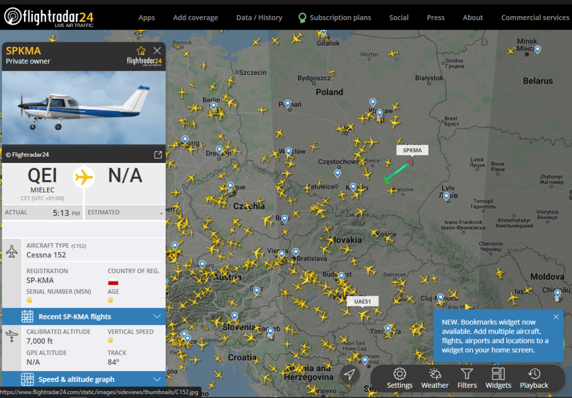Open aircraft photo in external link icon
This screenshot has height=398, width=572.
point(158,154)
